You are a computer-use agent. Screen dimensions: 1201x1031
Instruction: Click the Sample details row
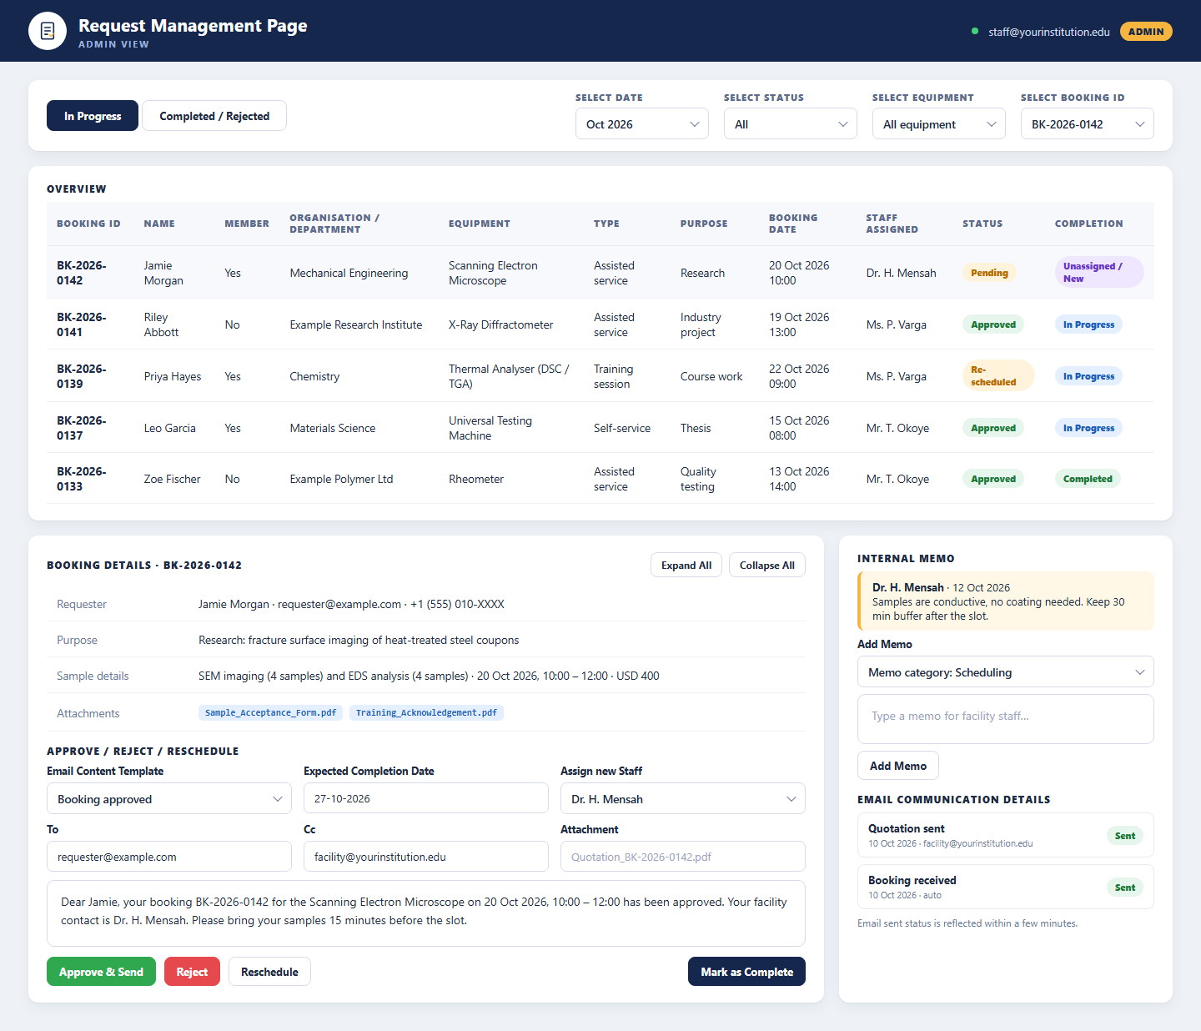(426, 676)
